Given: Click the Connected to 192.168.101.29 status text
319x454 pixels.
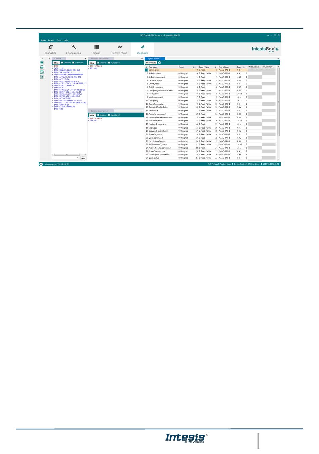Looking at the screenshot, I should [x=57, y=164].
